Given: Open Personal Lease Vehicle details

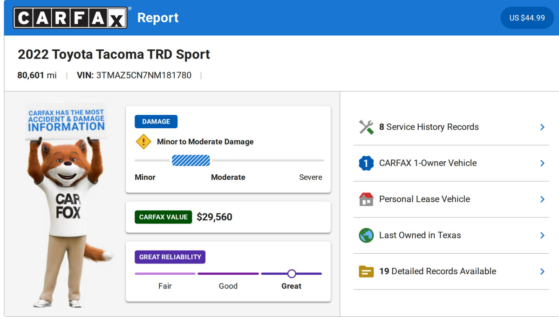Looking at the screenshot, I should (x=451, y=199).
